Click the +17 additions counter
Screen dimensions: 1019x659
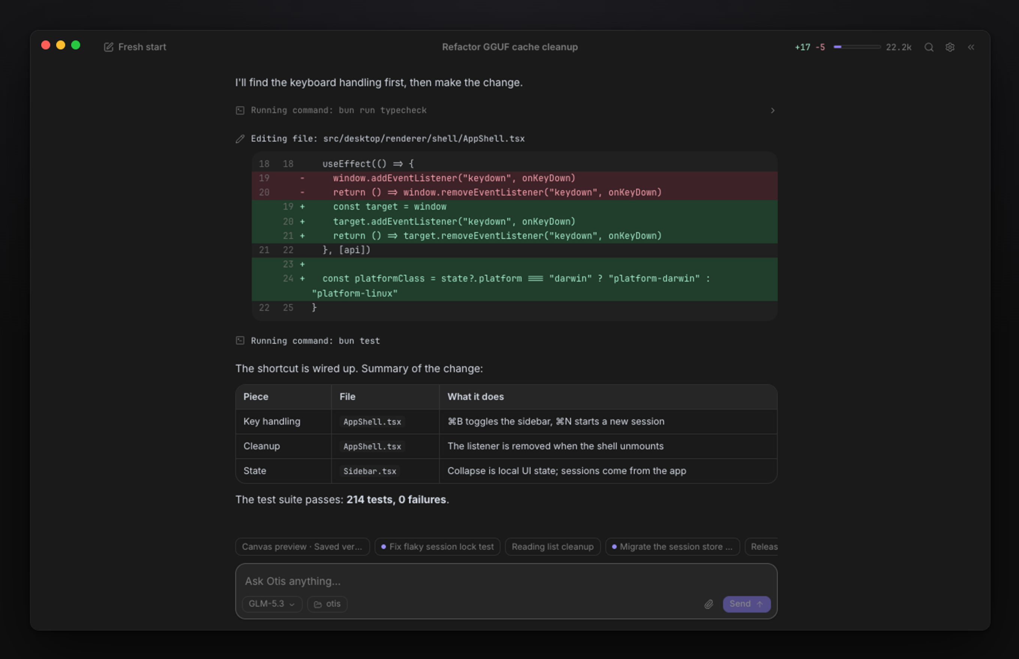coord(802,47)
